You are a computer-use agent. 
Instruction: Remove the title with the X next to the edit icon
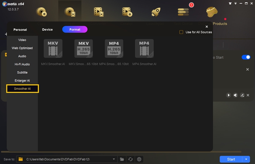248,95
